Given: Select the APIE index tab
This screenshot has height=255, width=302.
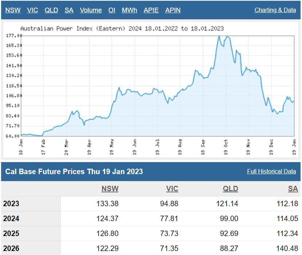Looking at the screenshot, I should [151, 10].
